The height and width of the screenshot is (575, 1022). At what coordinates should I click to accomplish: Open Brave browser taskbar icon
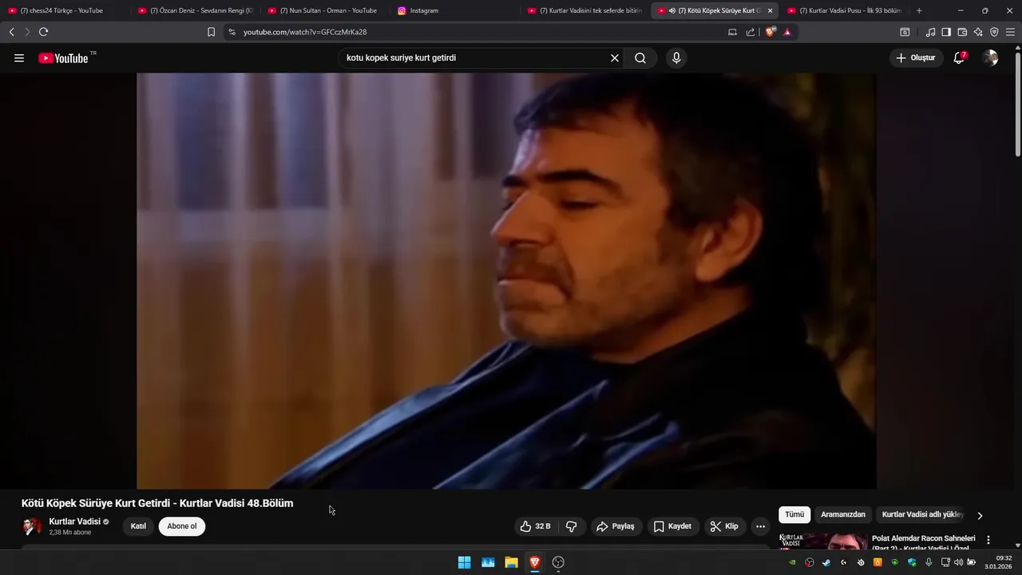pos(535,562)
